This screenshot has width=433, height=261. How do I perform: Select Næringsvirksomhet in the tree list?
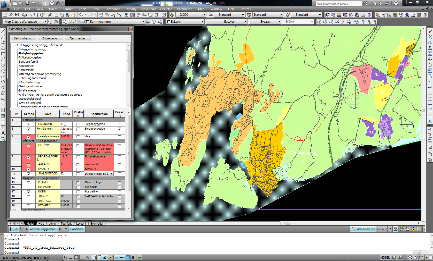click(31, 86)
